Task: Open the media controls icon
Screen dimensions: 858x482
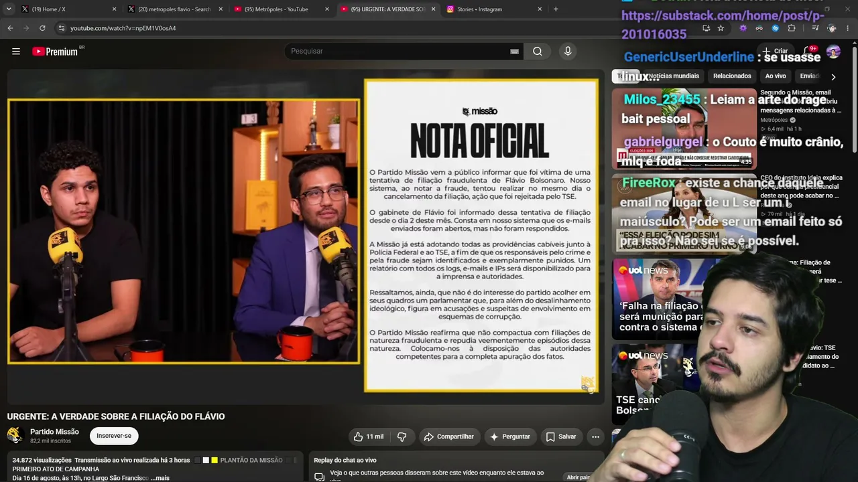Action: click(x=815, y=28)
